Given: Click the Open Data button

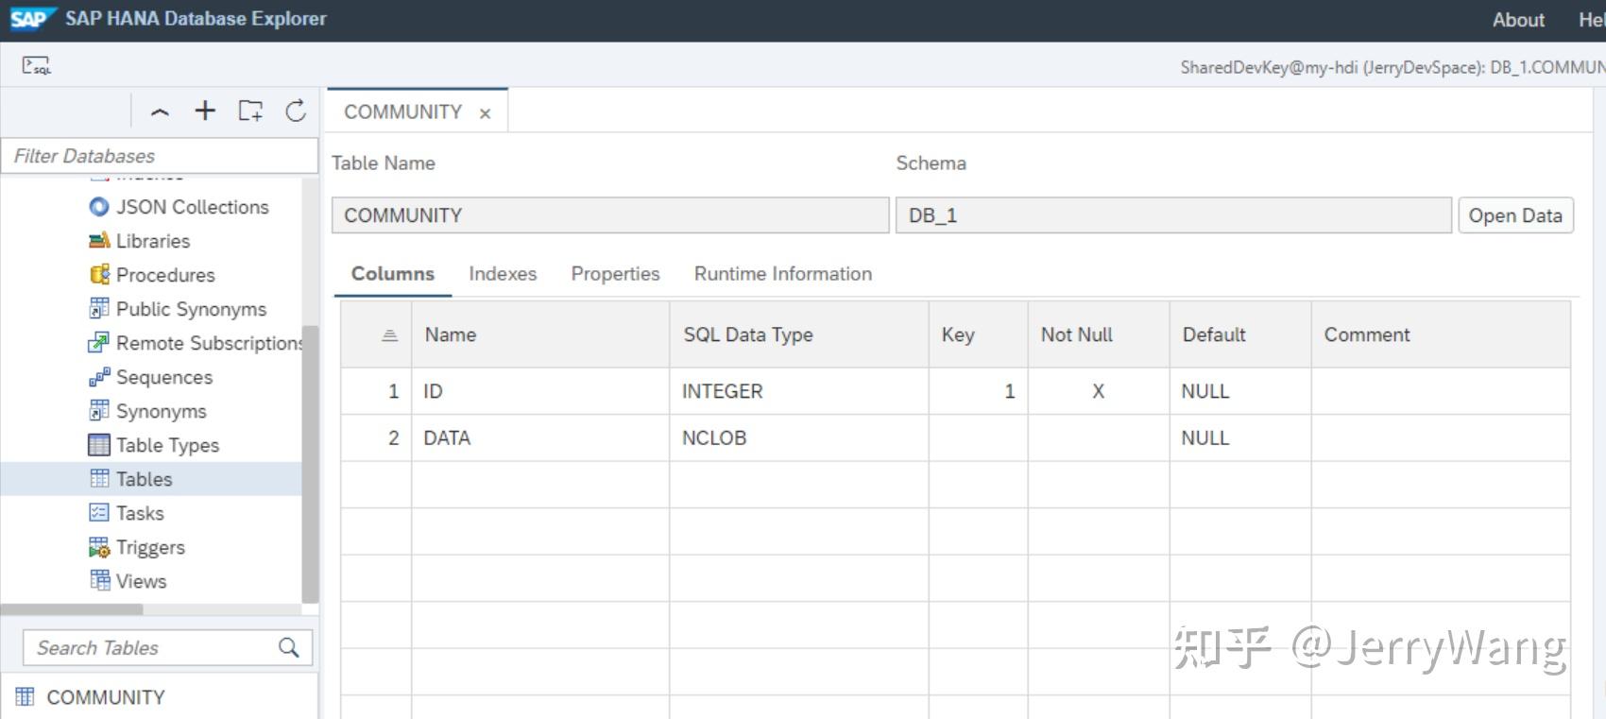Looking at the screenshot, I should [x=1515, y=215].
